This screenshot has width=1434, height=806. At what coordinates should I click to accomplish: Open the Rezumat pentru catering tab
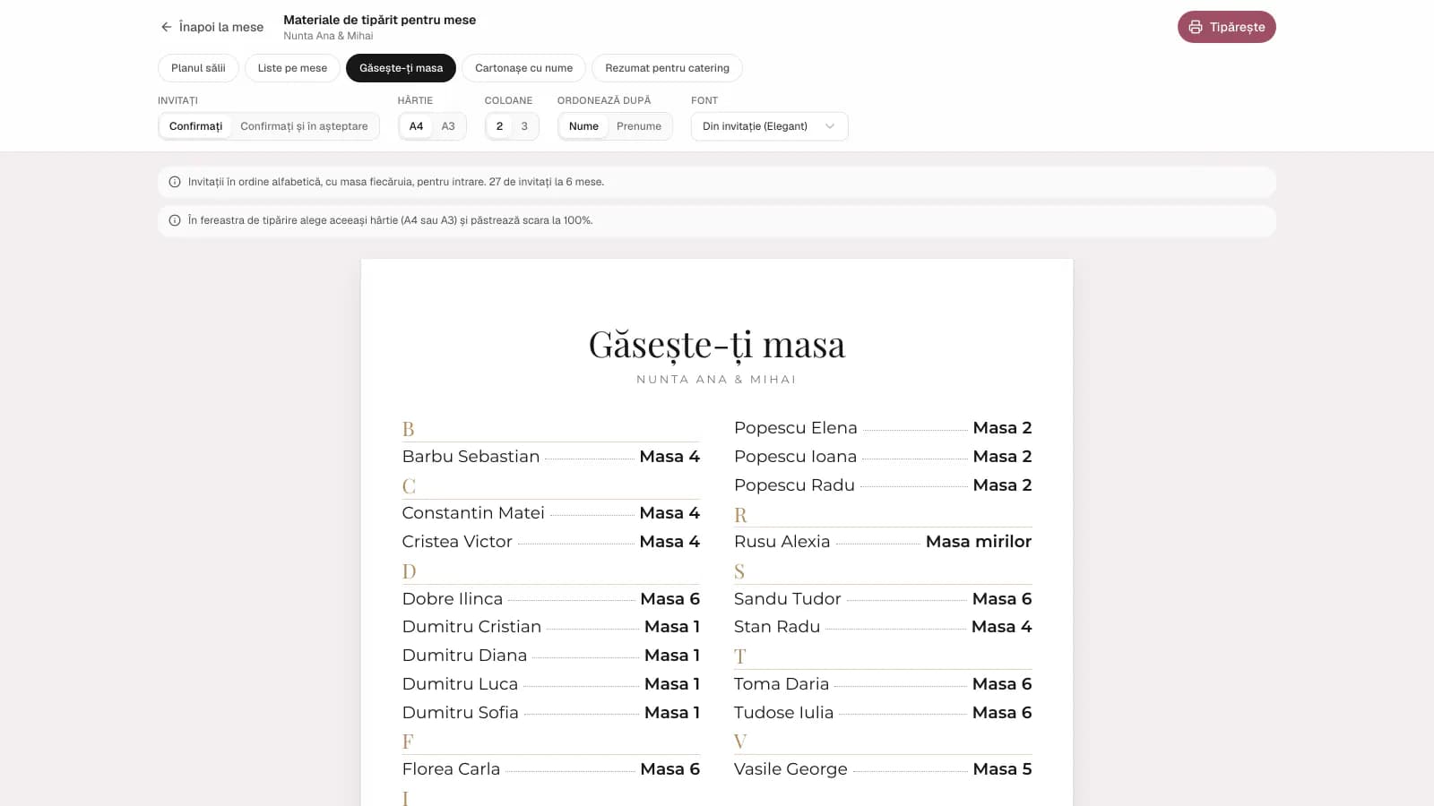(x=667, y=68)
